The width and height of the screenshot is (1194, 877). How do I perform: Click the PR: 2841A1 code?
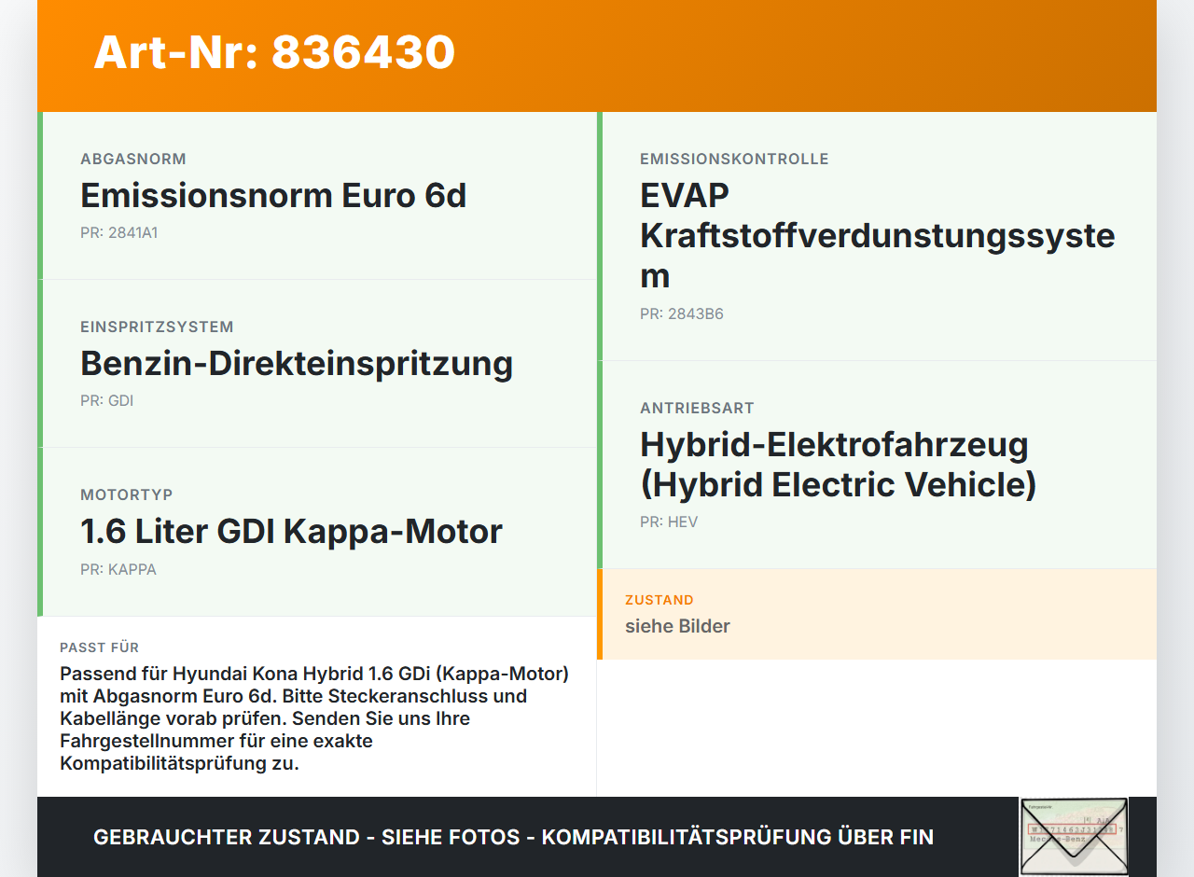pyautogui.click(x=118, y=233)
